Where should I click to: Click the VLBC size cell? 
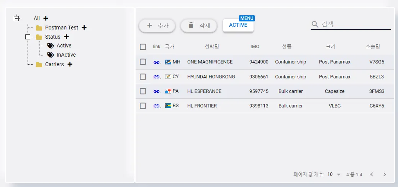(x=334, y=106)
